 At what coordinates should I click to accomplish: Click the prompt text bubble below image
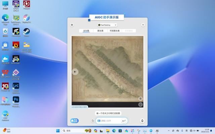(107, 113)
